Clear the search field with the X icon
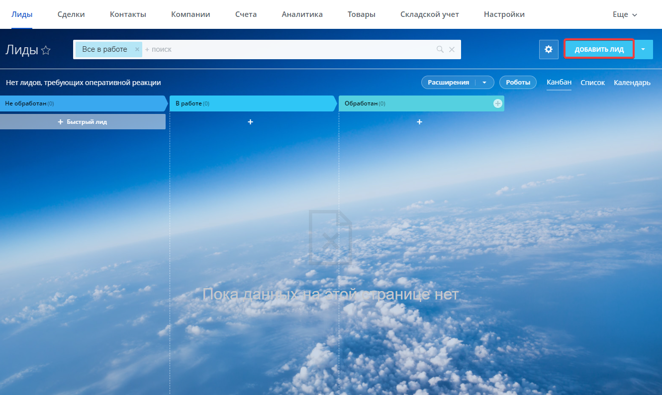Viewport: 662px width, 395px height. tap(452, 49)
